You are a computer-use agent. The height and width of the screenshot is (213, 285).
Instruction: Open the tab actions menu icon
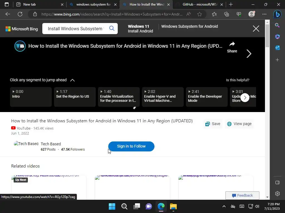(7, 4)
